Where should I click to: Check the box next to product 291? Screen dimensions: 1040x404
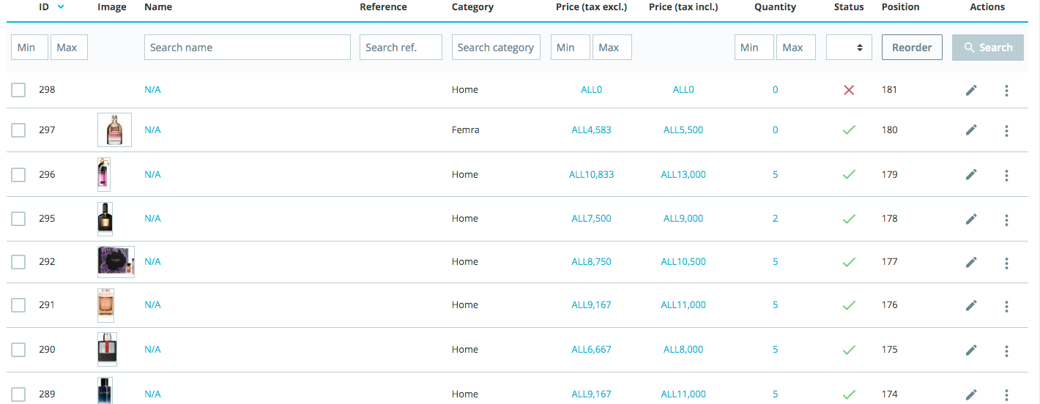(18, 305)
